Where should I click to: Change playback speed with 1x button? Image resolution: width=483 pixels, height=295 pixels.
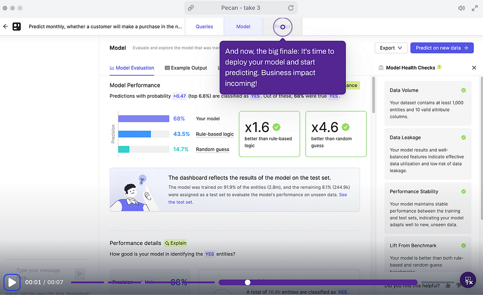468,280
